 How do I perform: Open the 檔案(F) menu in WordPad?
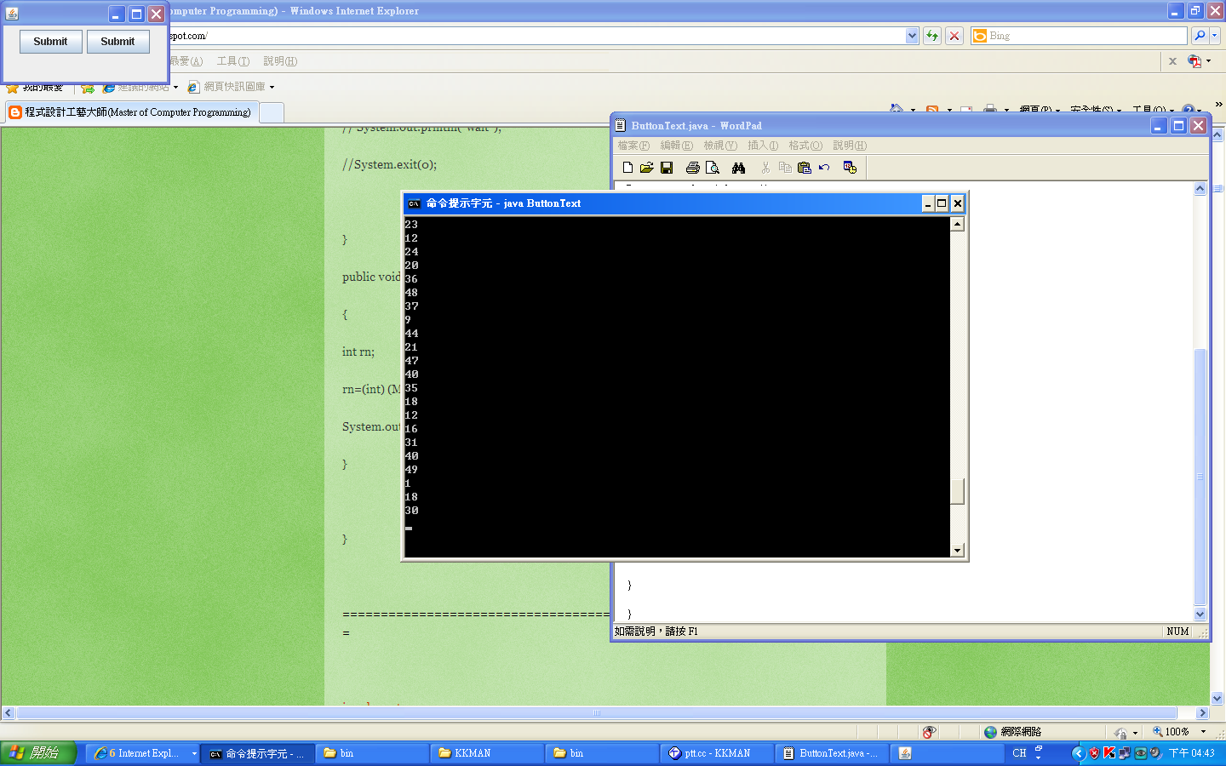coord(633,146)
